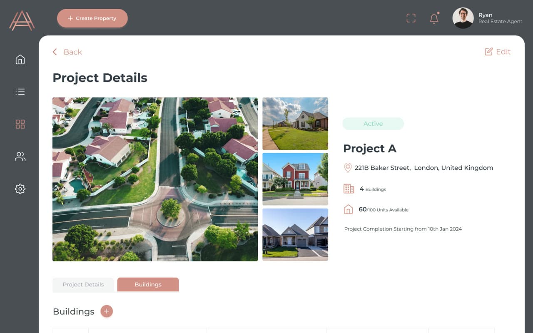Open the thumbnail of house with green lawn
Image resolution: width=533 pixels, height=333 pixels.
pyautogui.click(x=295, y=124)
